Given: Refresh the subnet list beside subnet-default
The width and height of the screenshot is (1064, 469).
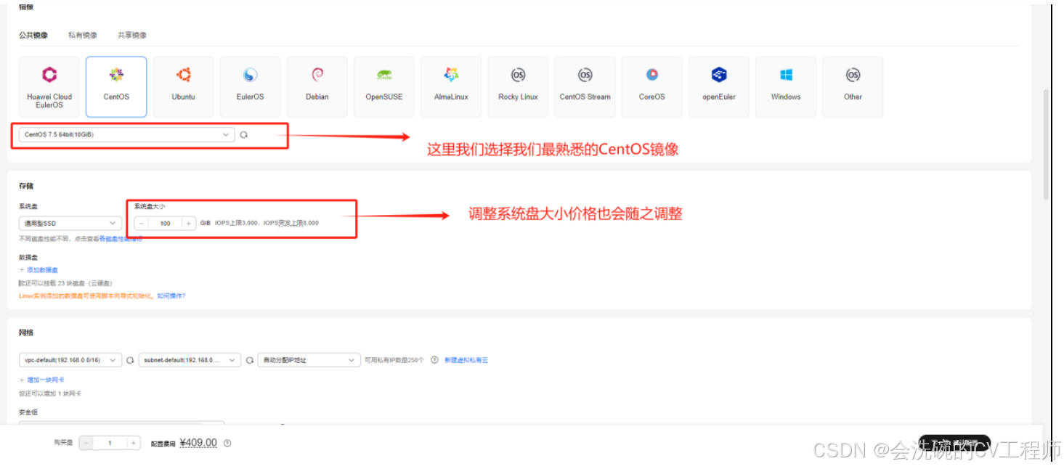Looking at the screenshot, I should tap(249, 360).
